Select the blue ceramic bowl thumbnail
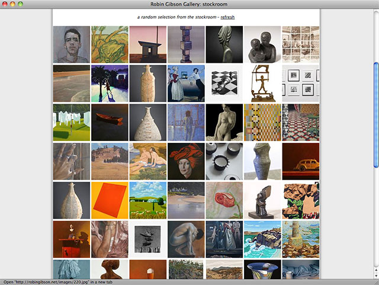Viewport: 379px width, 285px height. click(262, 269)
